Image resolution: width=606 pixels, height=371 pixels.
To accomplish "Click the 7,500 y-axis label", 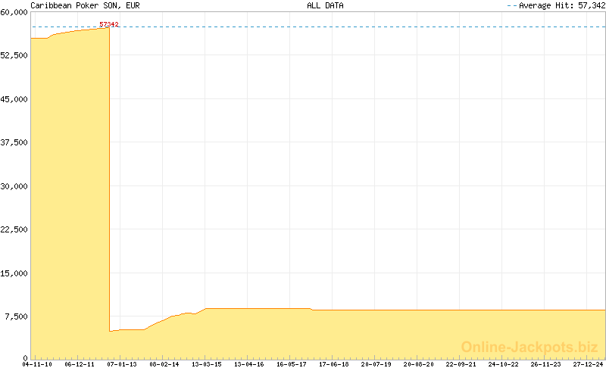I will coord(17,316).
